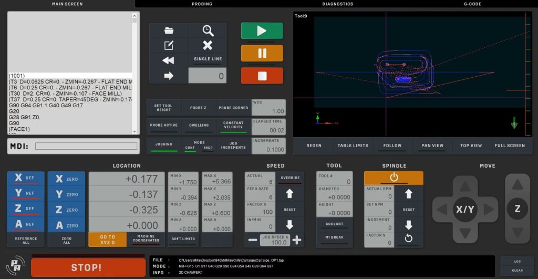Increase jog speed with plus button
Image resolution: width=538 pixels, height=279 pixels.
tap(297, 240)
